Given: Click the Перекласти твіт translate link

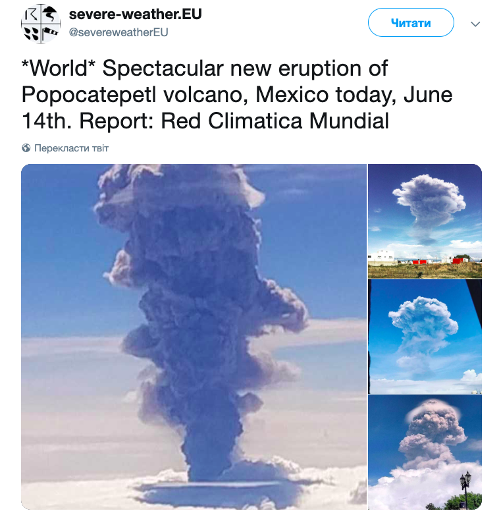Looking at the screenshot, I should 71,148.
